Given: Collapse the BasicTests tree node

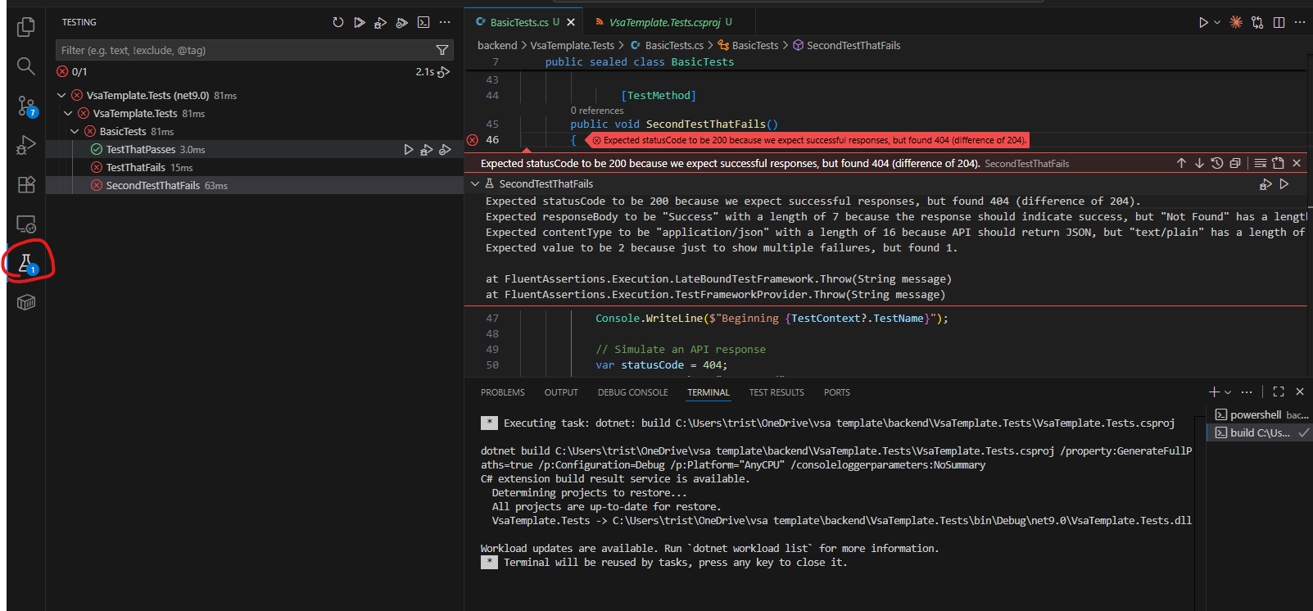Looking at the screenshot, I should [75, 131].
